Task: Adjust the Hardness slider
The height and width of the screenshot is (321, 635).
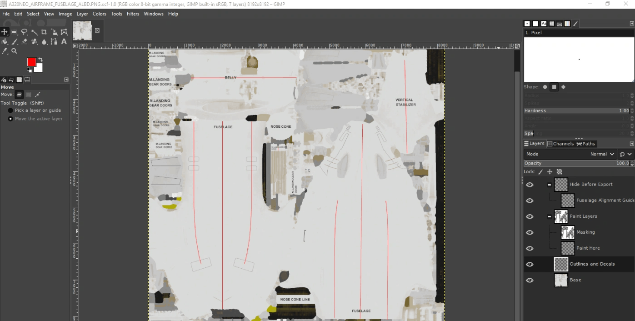Action: coord(576,110)
